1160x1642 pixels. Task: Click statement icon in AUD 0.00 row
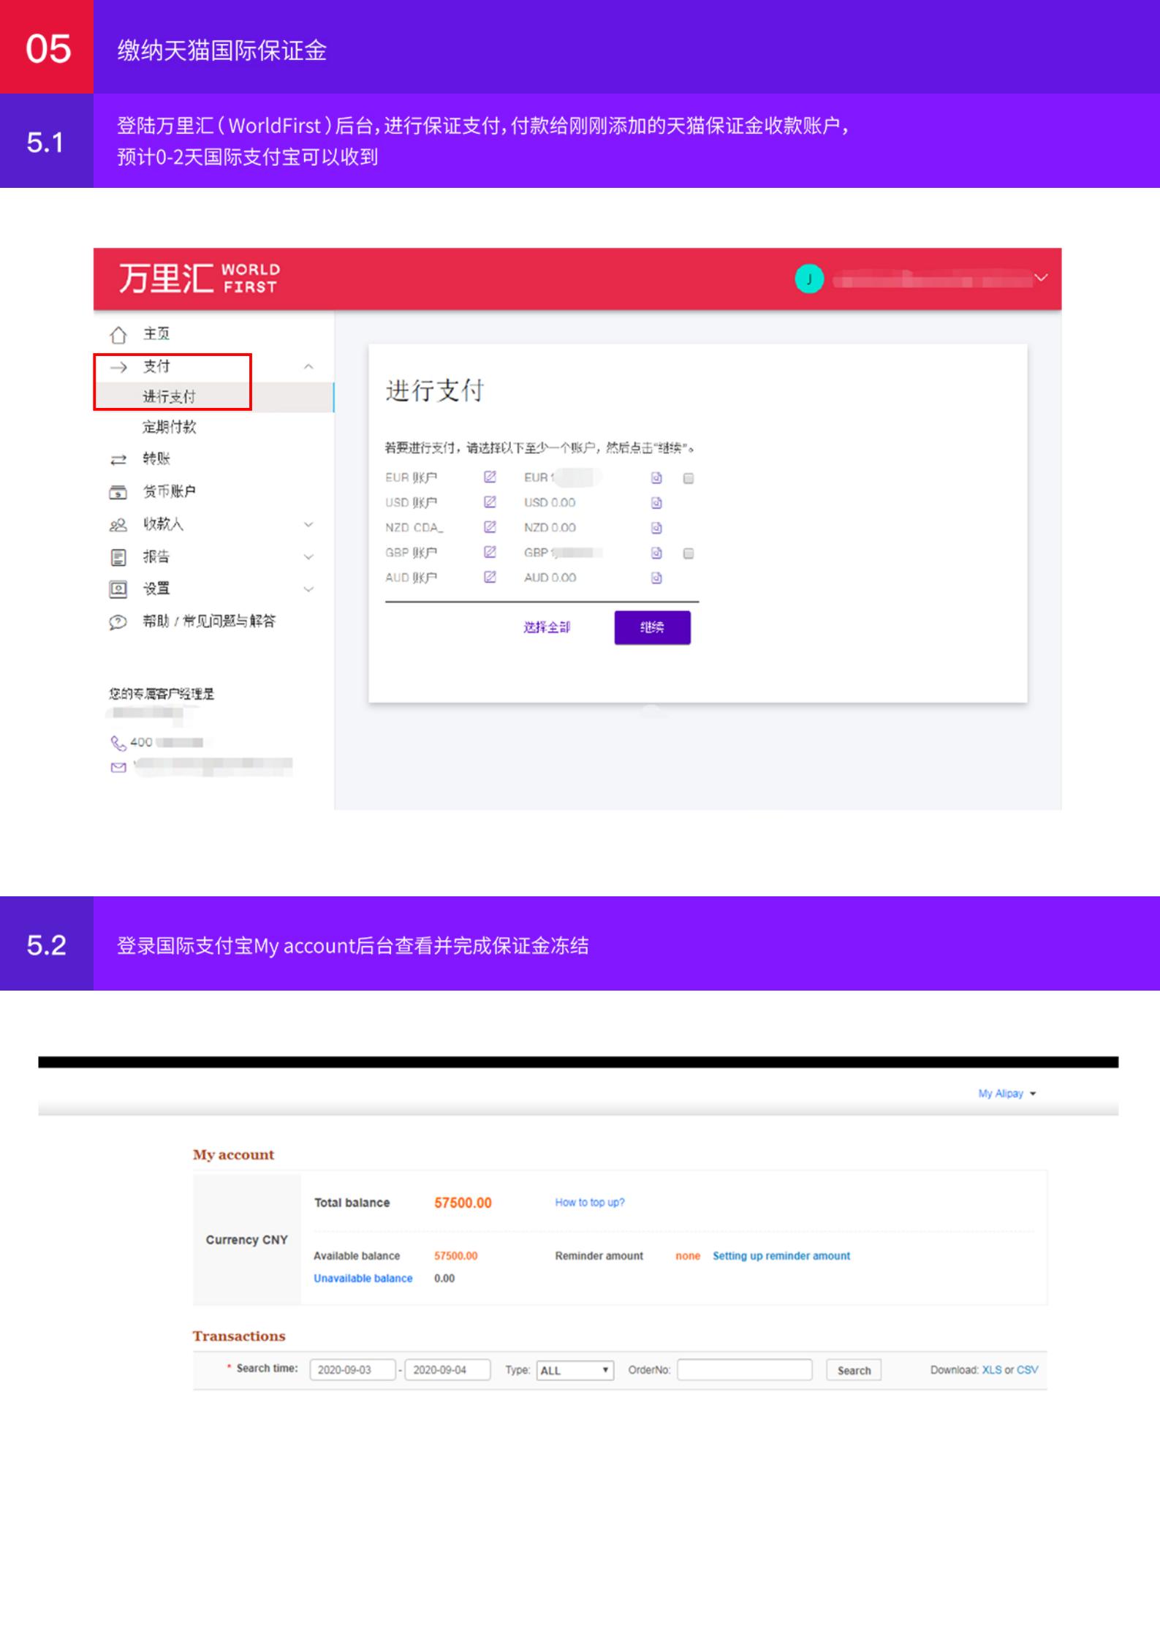click(x=656, y=578)
